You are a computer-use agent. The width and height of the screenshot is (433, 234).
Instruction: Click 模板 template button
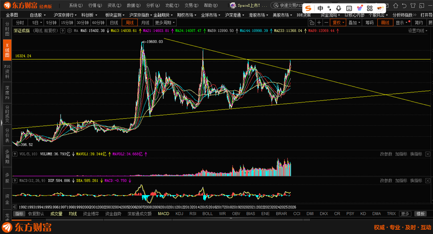tap(420, 214)
